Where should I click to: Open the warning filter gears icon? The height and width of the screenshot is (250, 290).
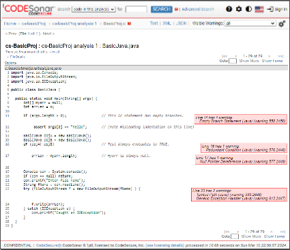click(282, 24)
